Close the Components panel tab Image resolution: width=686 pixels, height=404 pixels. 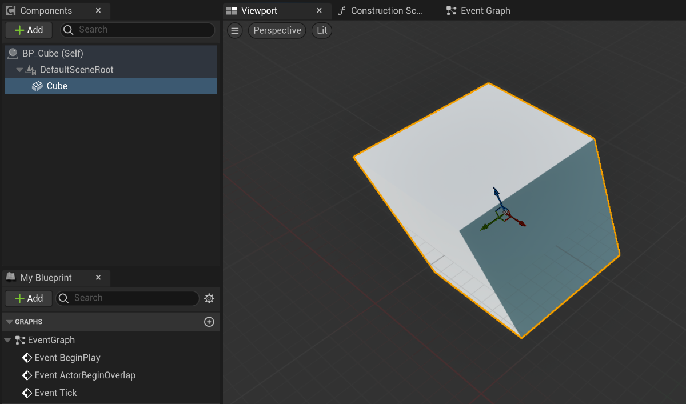coord(98,11)
